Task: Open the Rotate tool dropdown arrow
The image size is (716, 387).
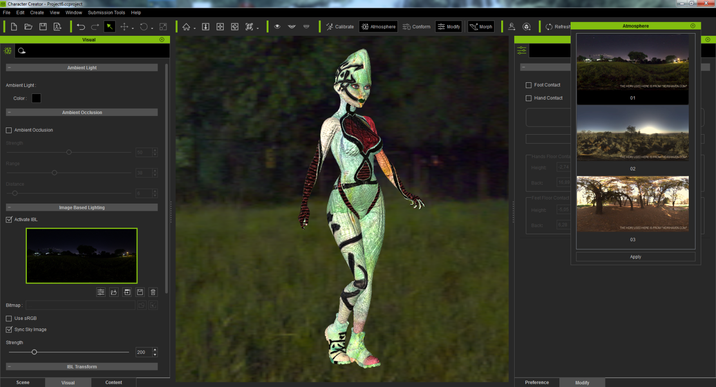Action: (152, 28)
